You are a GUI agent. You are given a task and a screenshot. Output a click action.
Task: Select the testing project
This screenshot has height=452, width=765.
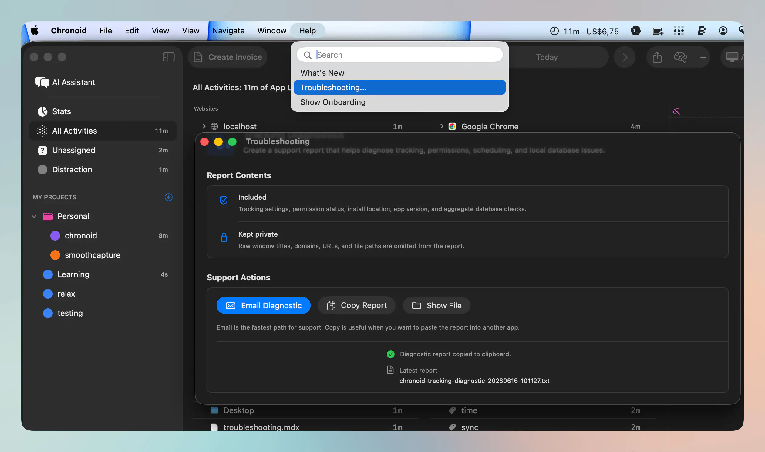103,313
